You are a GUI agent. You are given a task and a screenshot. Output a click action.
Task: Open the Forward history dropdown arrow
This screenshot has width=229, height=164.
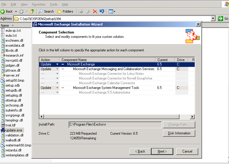[27, 11]
